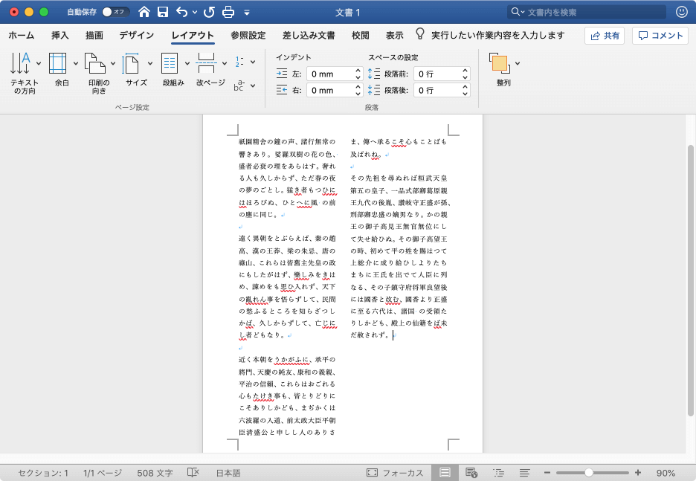Click the Home icon in title bar
This screenshot has width=696, height=481.
click(144, 12)
